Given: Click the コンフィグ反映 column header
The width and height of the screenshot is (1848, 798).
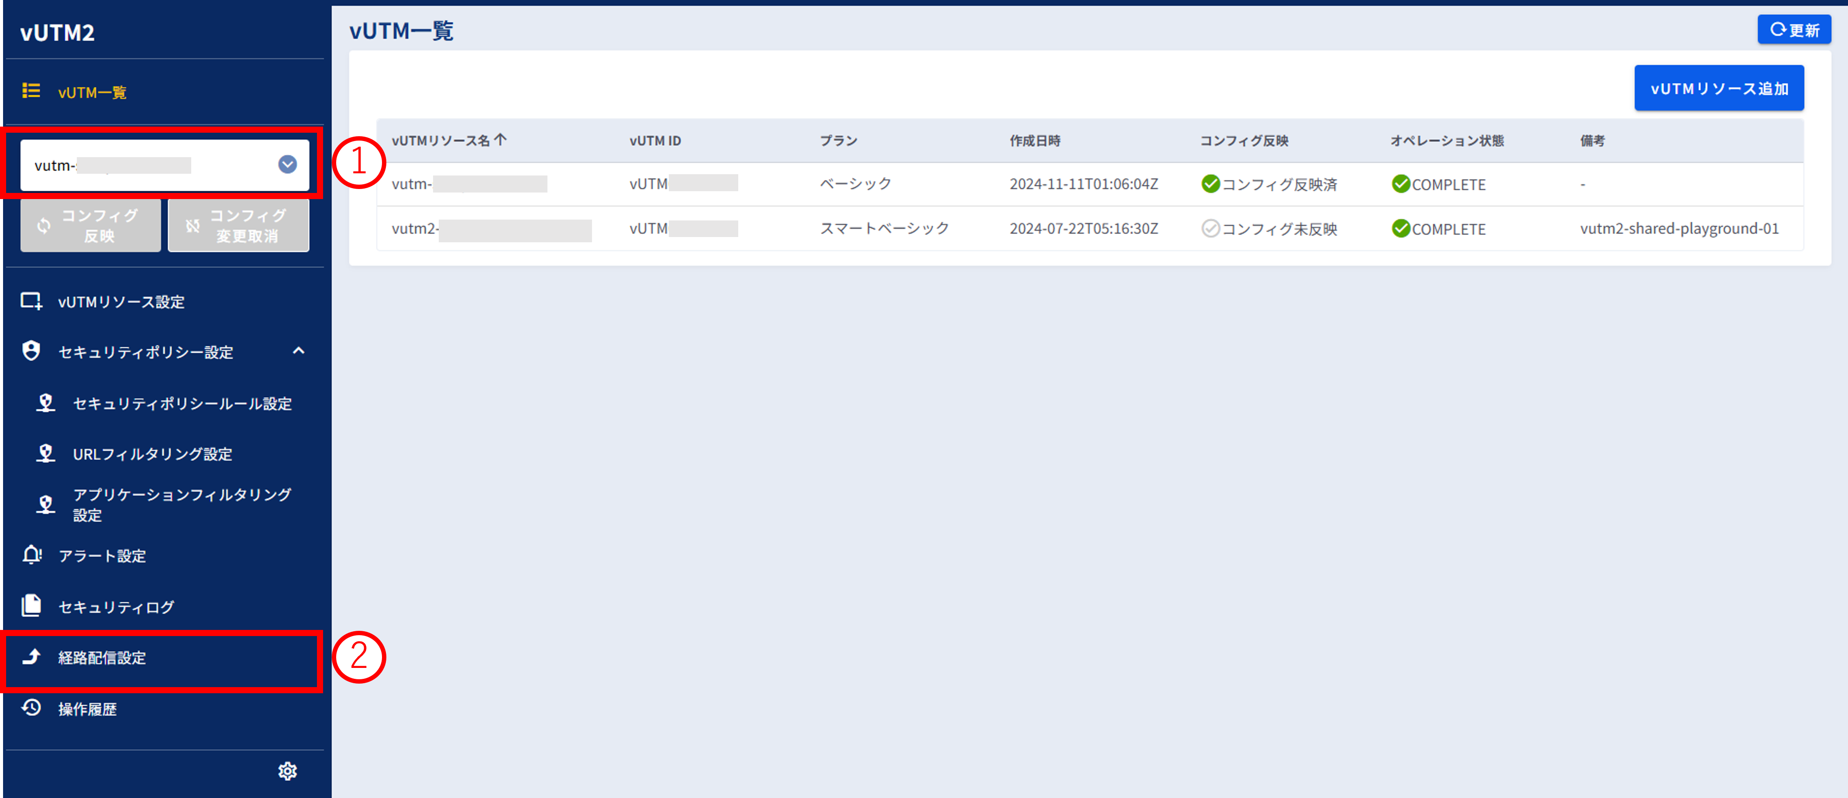Looking at the screenshot, I should pos(1244,141).
